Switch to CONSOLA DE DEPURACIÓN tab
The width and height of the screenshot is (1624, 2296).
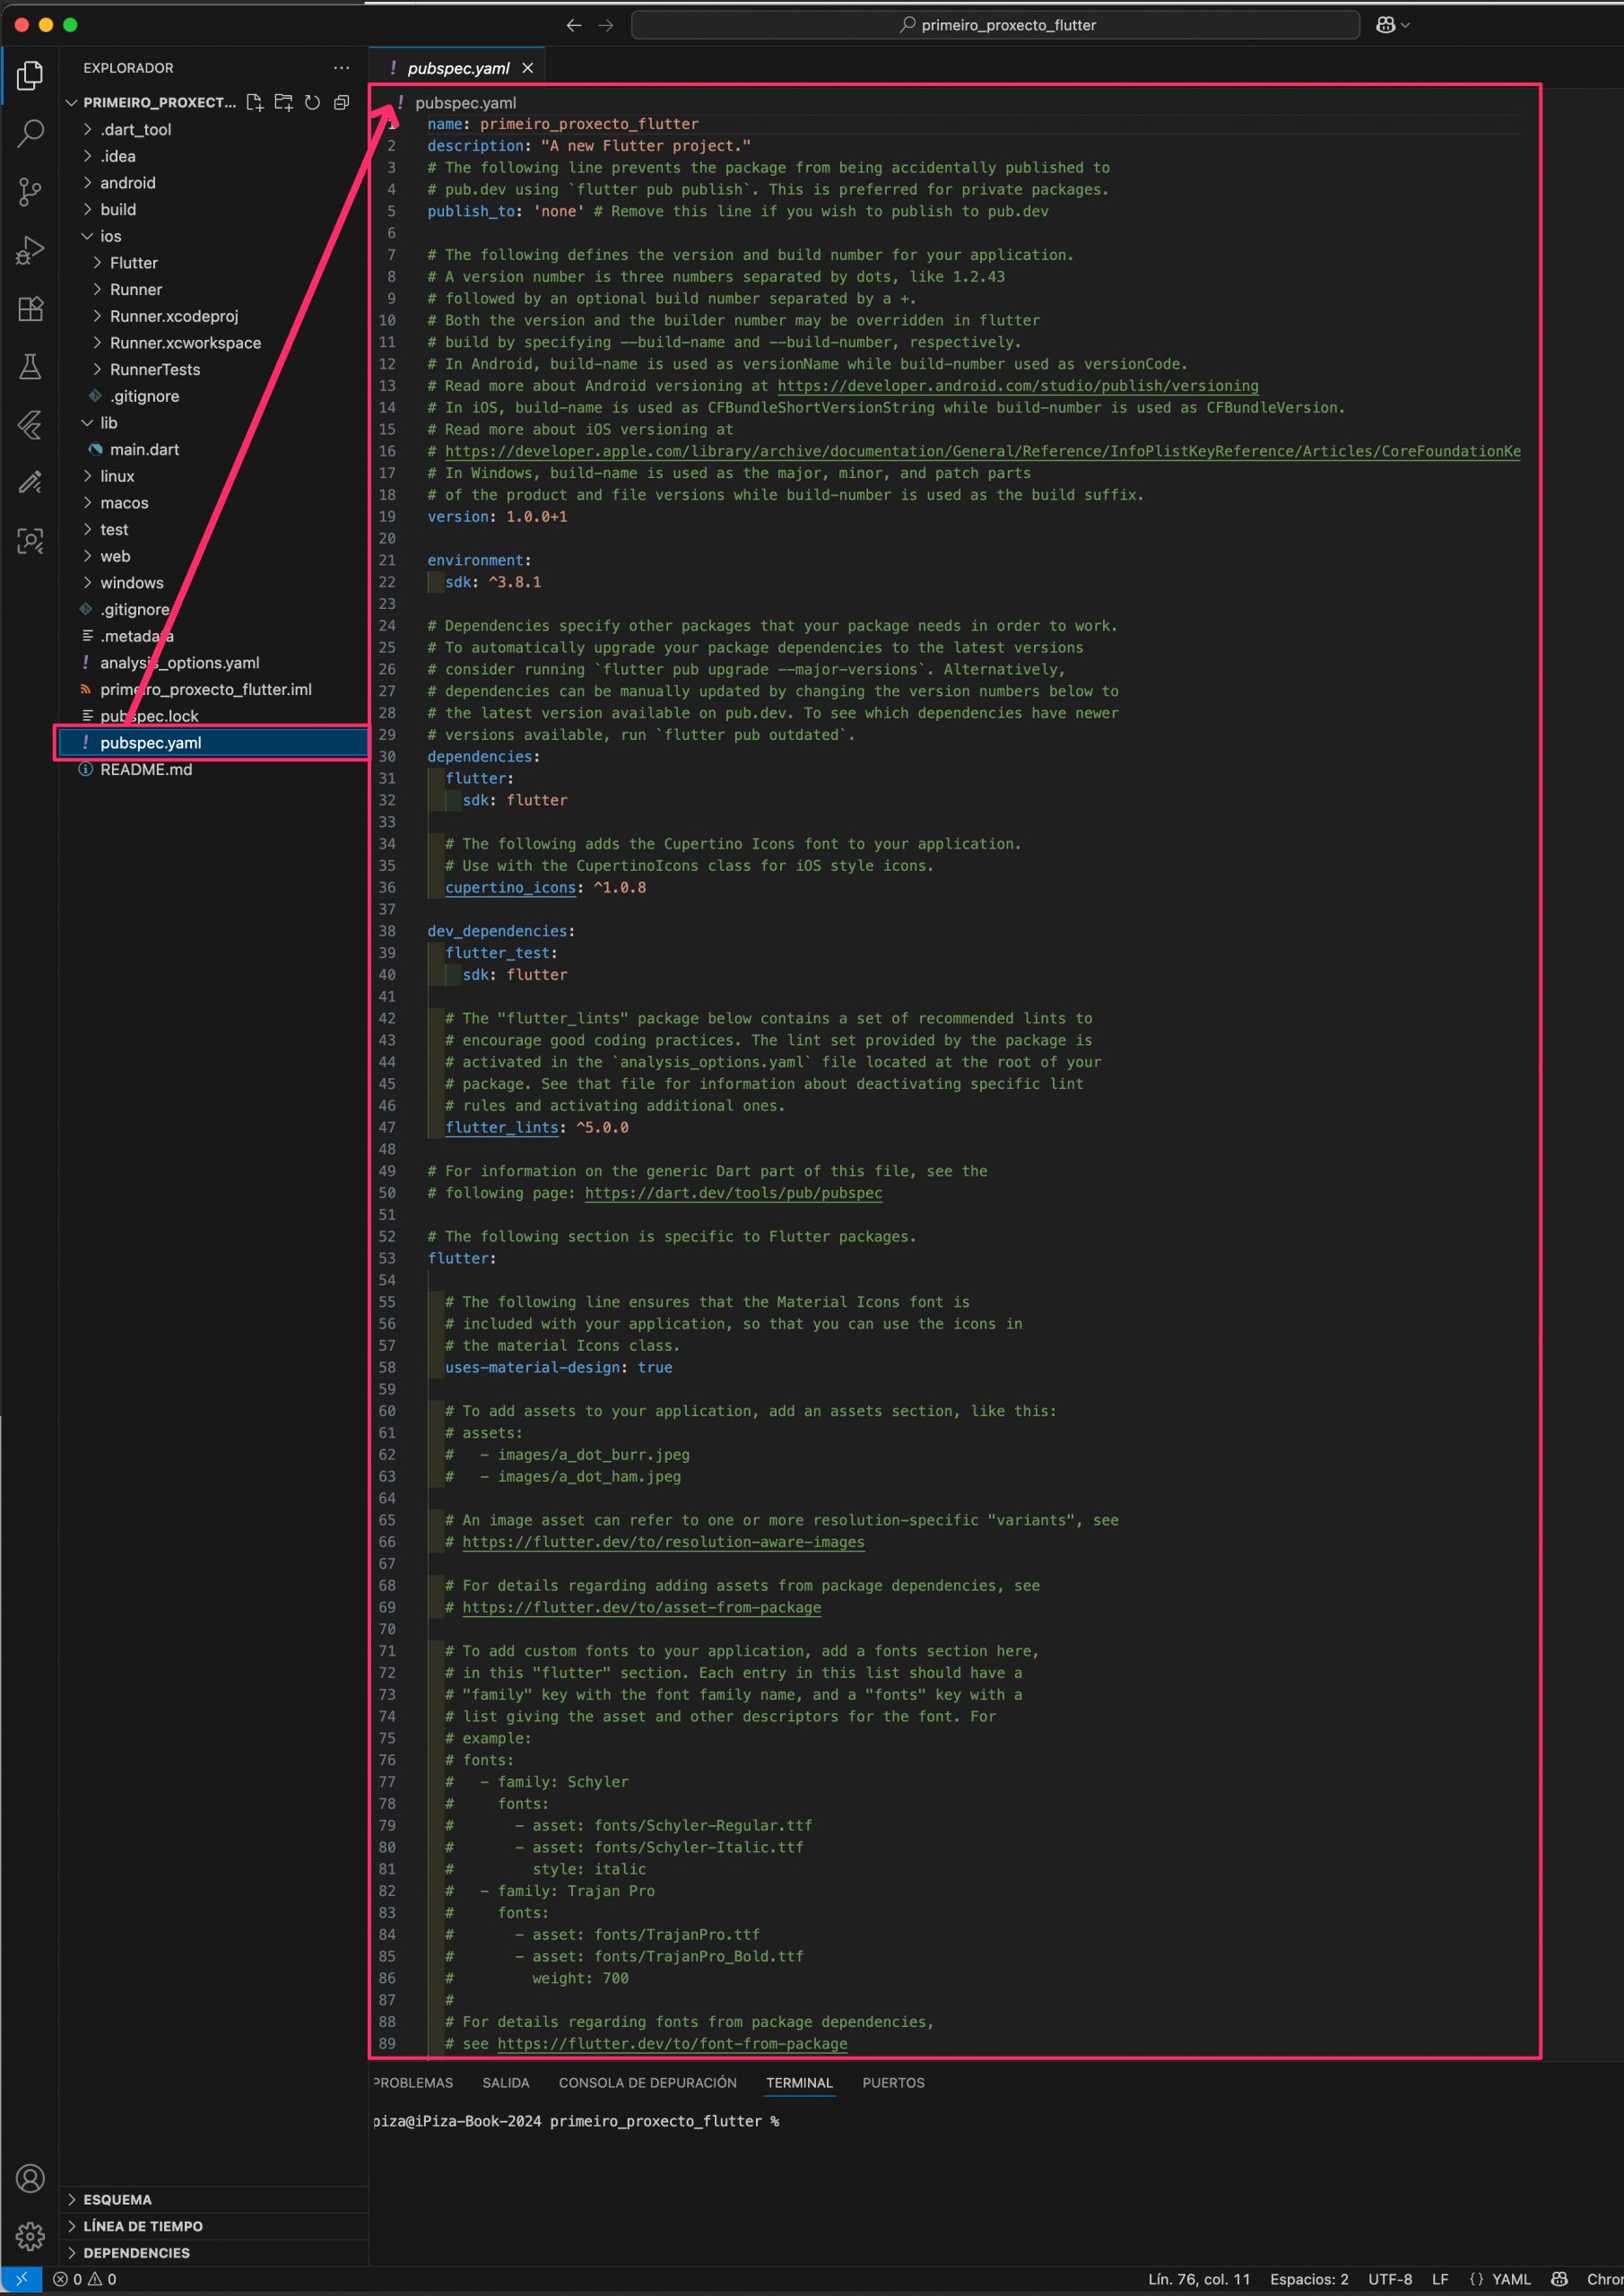[x=647, y=2083]
